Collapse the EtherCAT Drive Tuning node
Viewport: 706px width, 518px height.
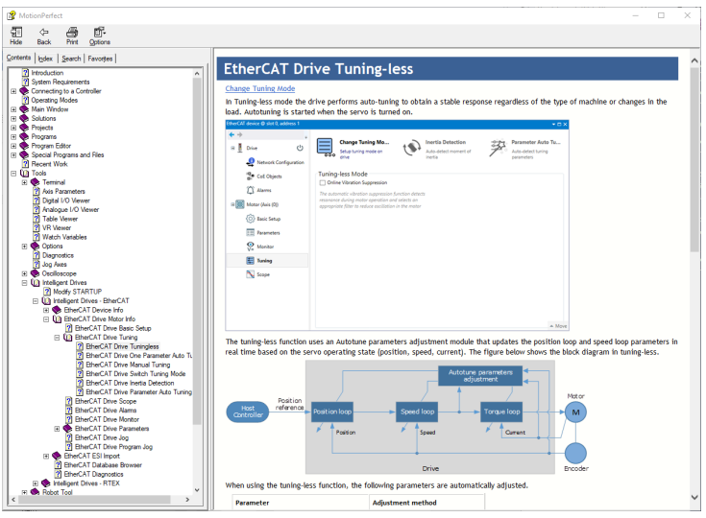[58, 338]
